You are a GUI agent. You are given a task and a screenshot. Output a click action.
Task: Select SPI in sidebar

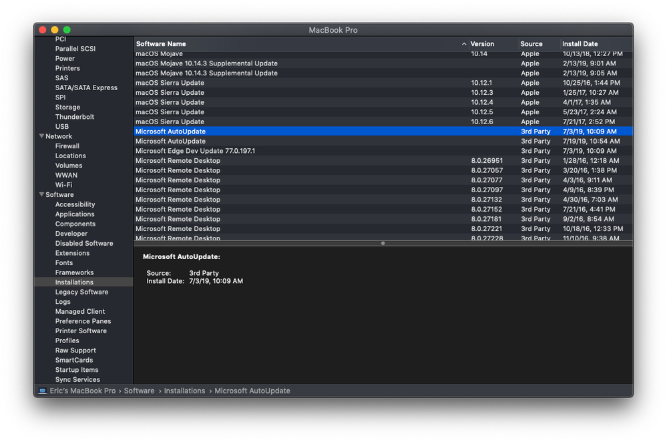tap(60, 97)
